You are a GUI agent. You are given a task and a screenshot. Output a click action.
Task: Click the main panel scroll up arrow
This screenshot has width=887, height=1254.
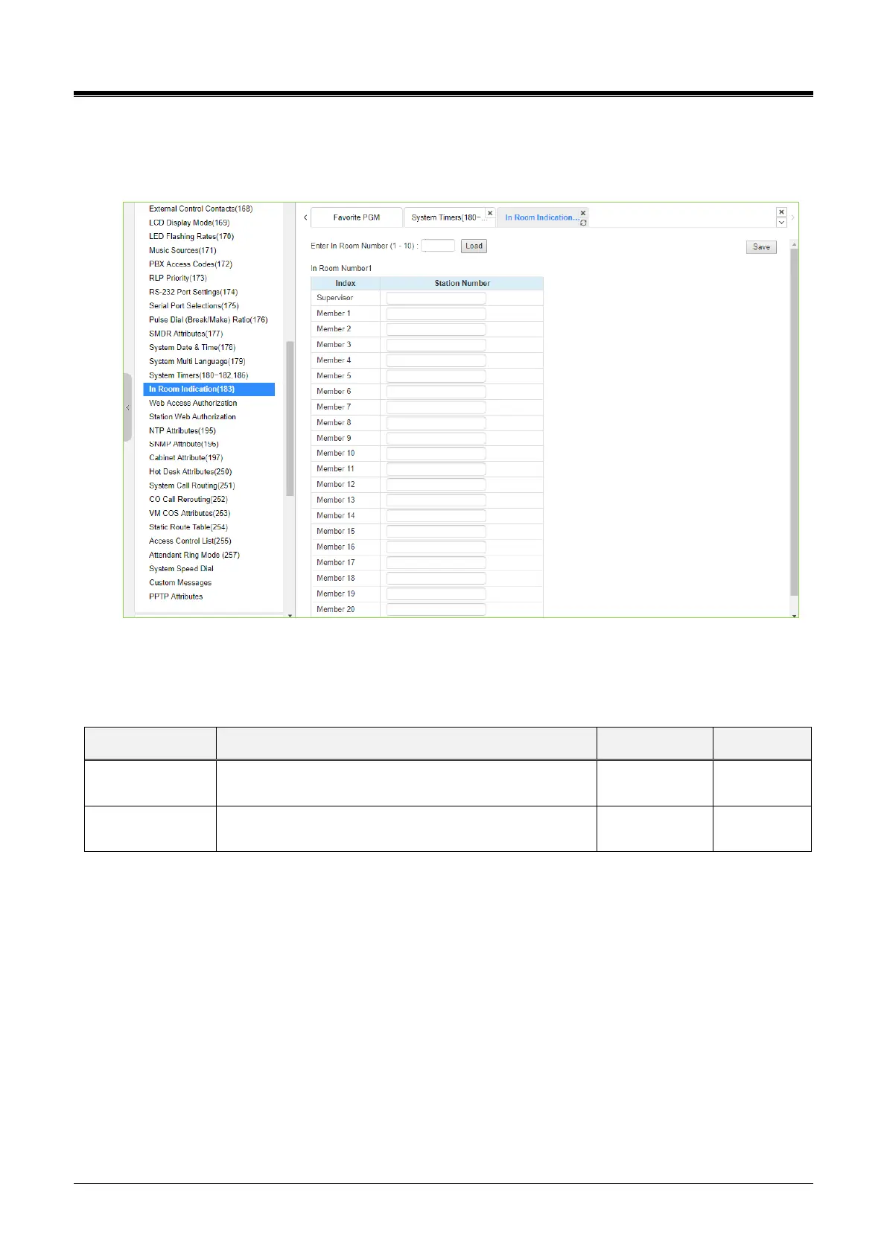coord(794,244)
